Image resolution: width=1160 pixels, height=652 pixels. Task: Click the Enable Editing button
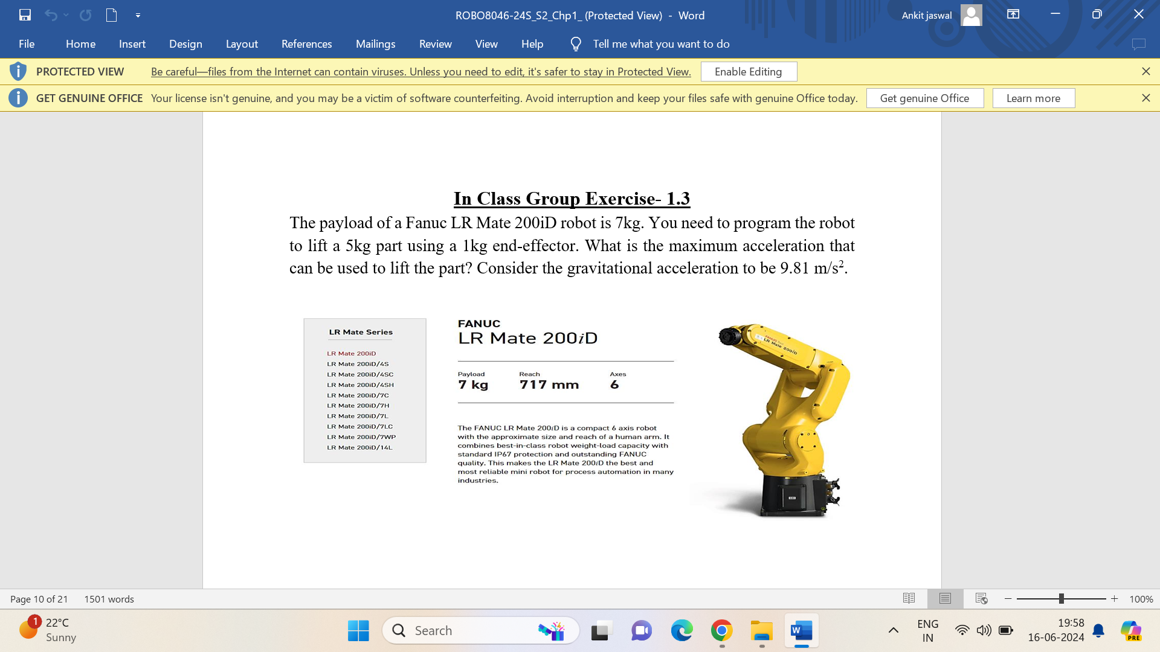point(749,71)
